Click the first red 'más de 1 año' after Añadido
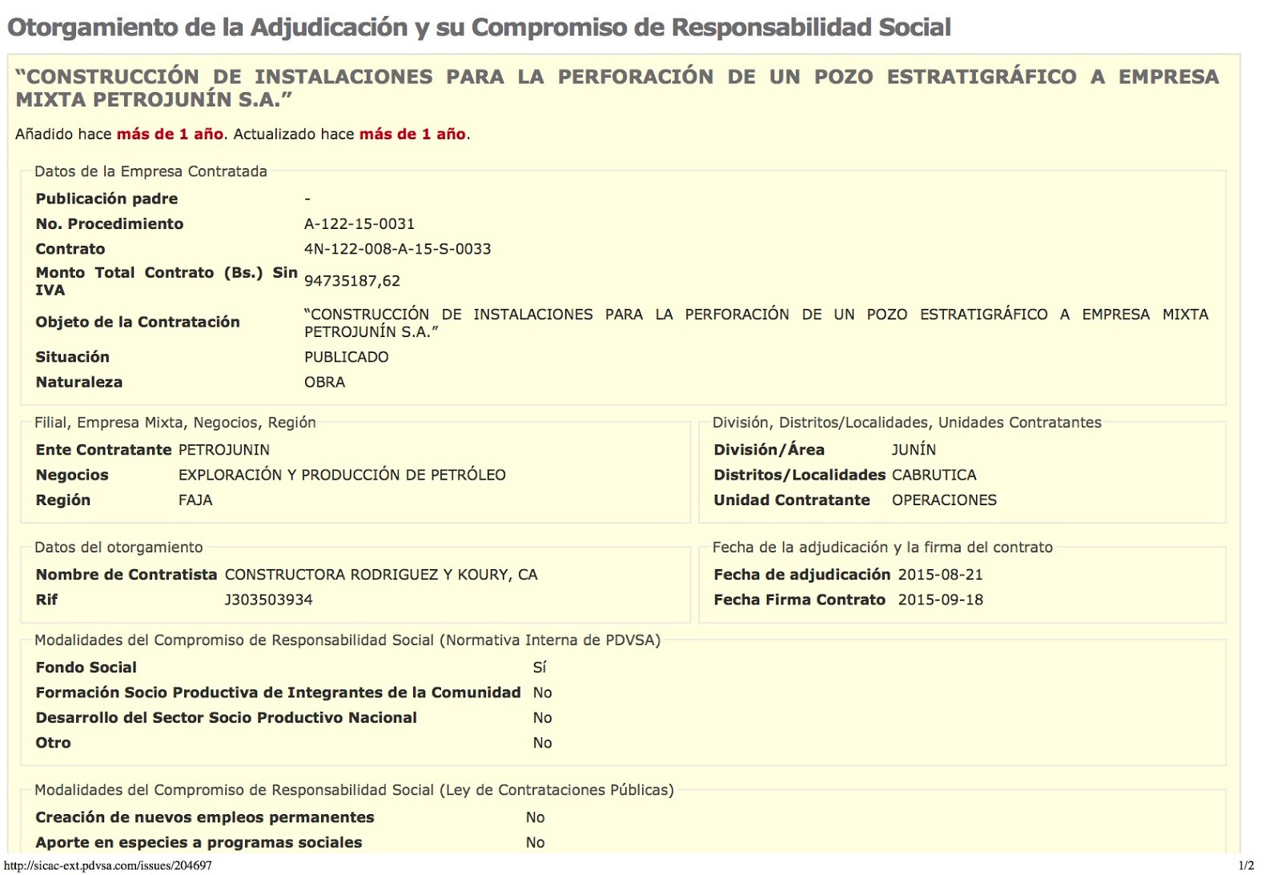 170,134
